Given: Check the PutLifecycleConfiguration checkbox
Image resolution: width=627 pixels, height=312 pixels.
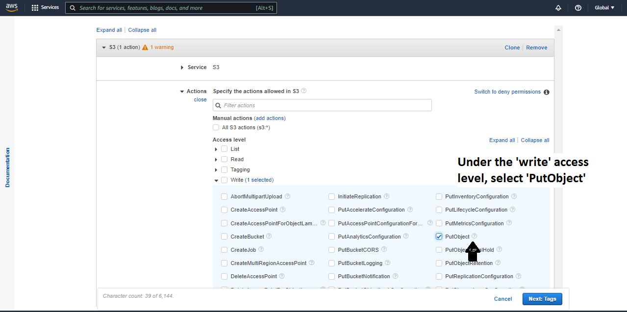Looking at the screenshot, I should point(439,210).
